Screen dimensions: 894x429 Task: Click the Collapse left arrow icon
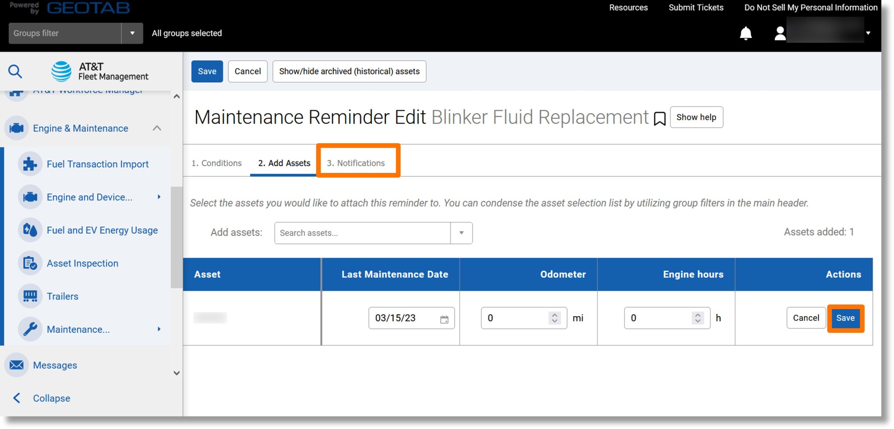tap(16, 398)
